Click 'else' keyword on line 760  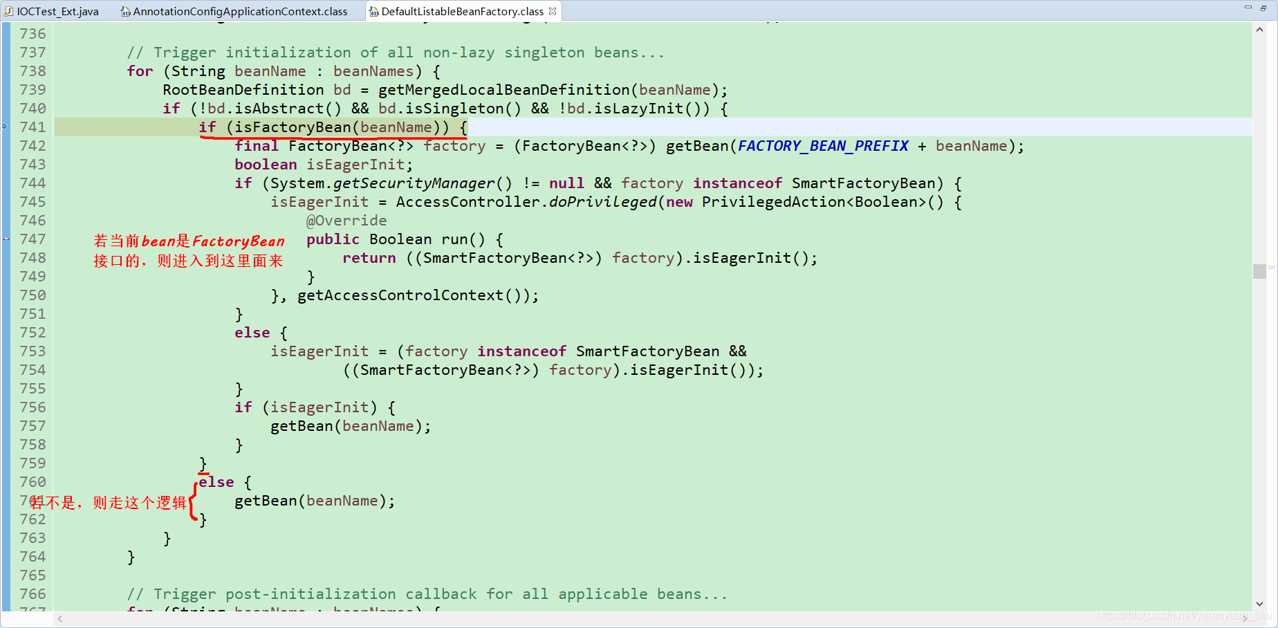pos(216,482)
